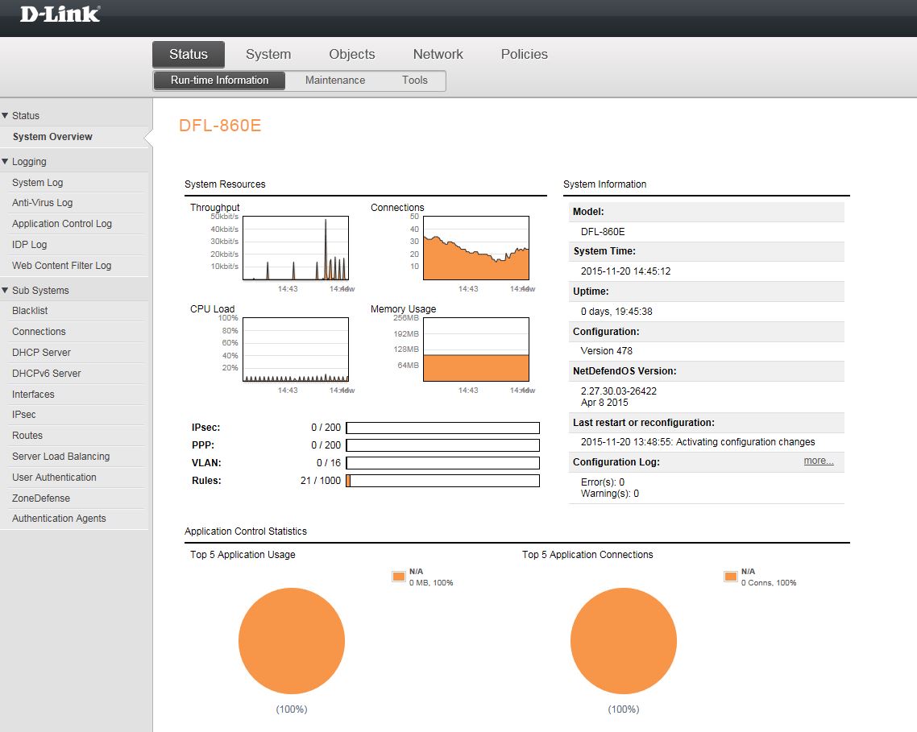Viewport: 917px width, 732px height.
Task: Select the Maintenance sub-tab
Action: (x=335, y=81)
